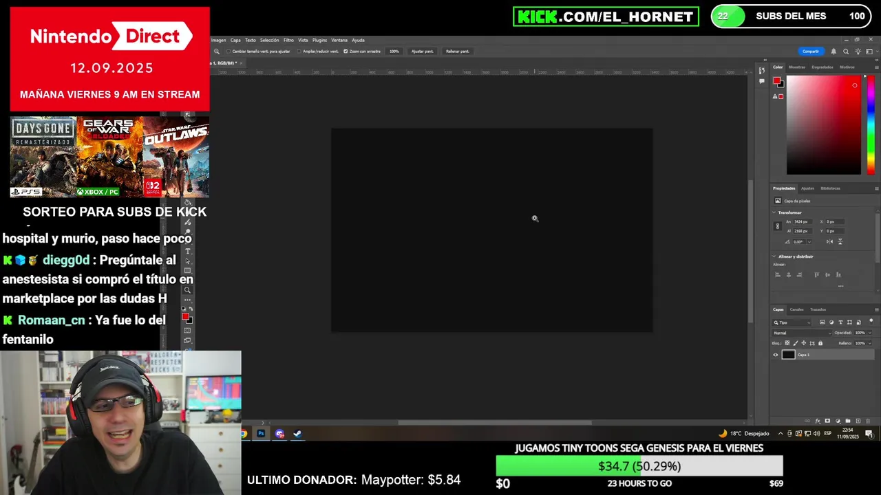Pick a shade in the color picker field
Image resolution: width=881 pixels, height=495 pixels.
824,125
